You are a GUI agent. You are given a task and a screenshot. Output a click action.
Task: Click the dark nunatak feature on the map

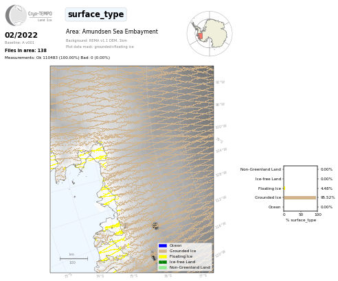point(155,226)
